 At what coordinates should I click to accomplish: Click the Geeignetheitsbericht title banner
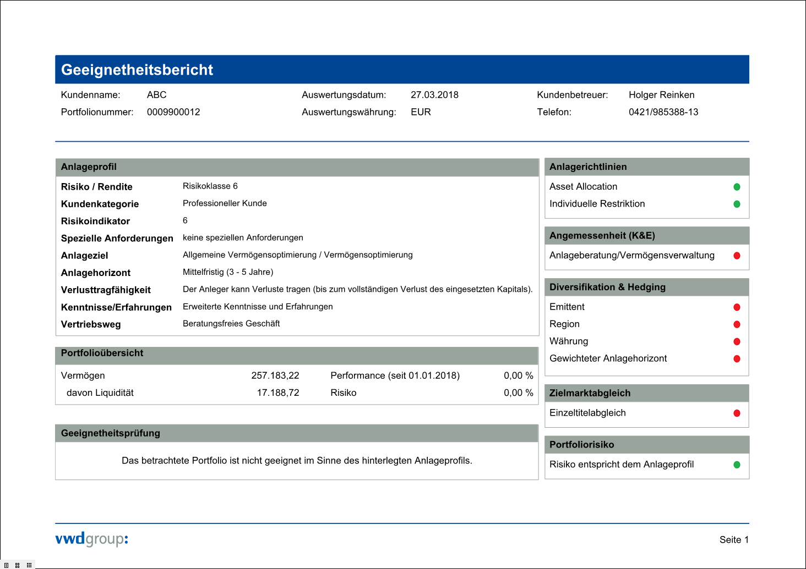pos(402,70)
